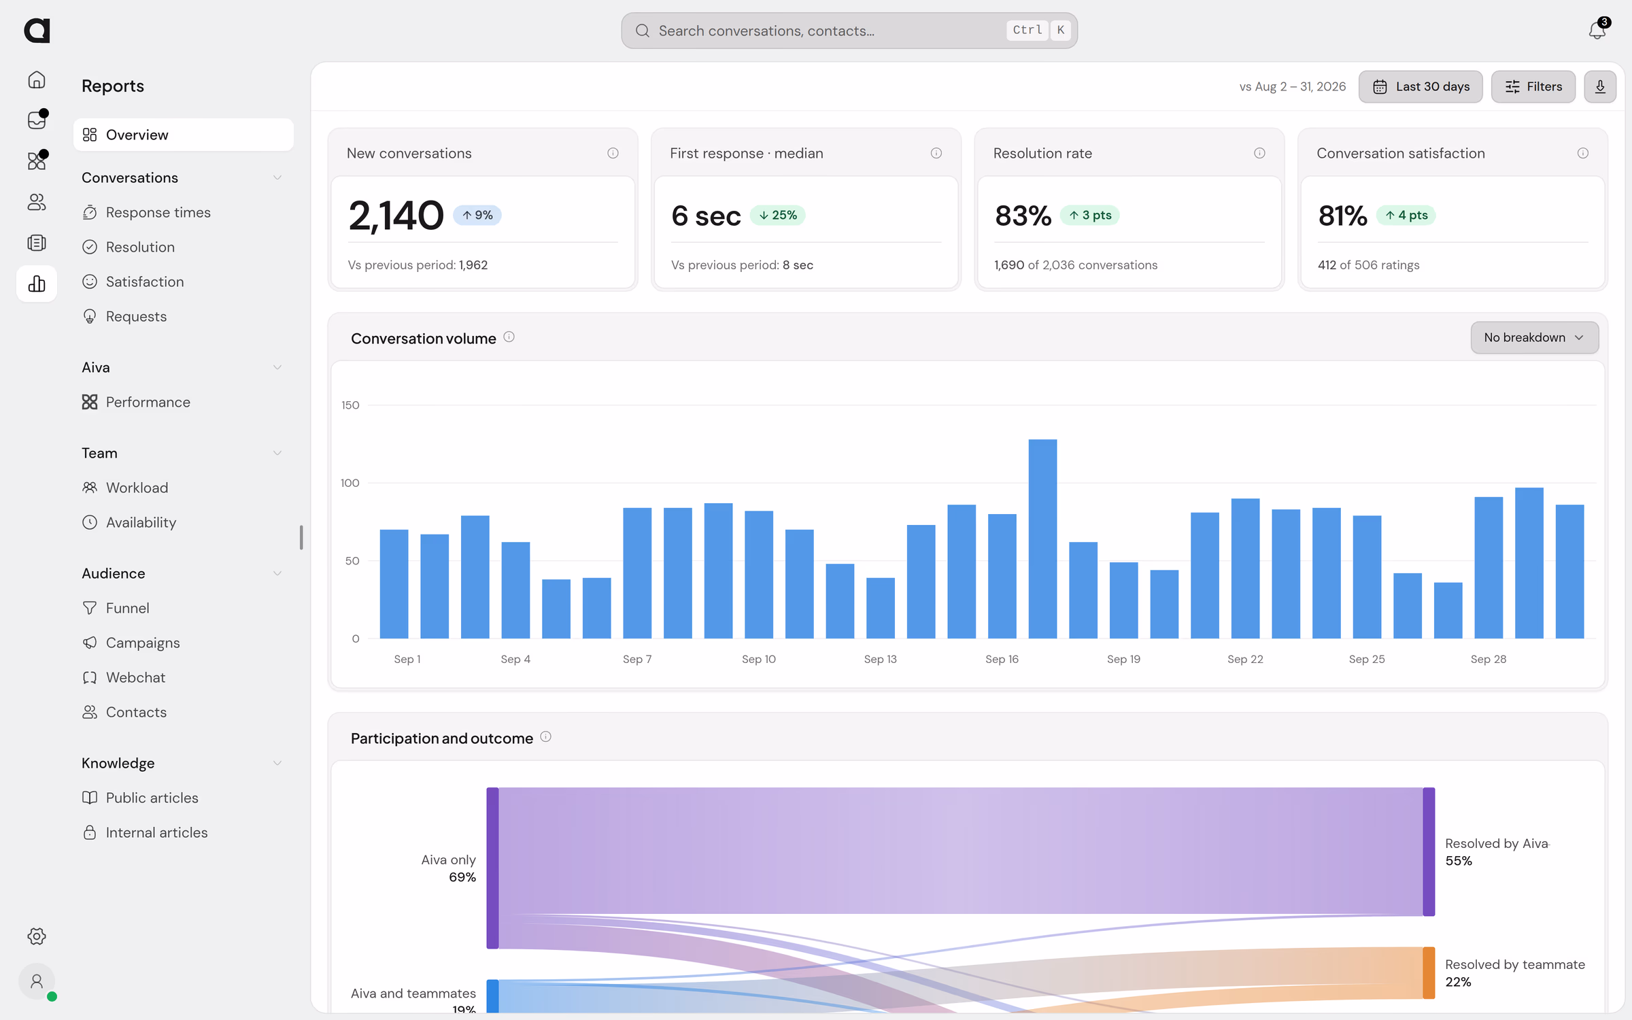Open the No breakdown dropdown
1632x1020 pixels.
click(1534, 337)
